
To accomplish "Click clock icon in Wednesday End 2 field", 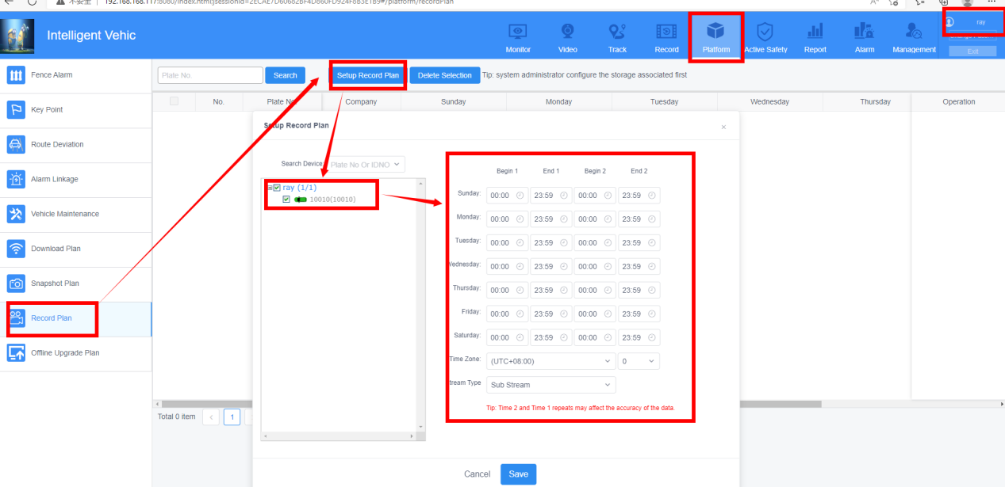I will tap(652, 267).
